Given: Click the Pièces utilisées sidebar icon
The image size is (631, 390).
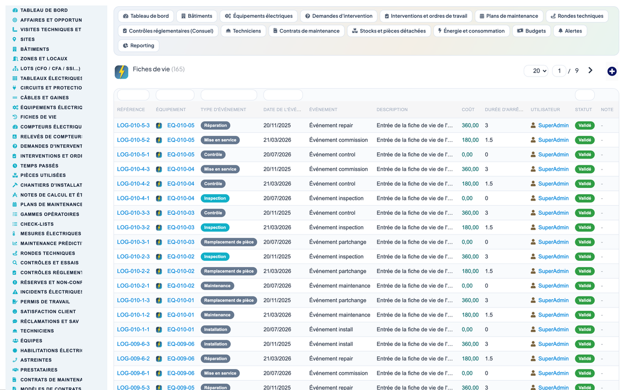Looking at the screenshot, I should tap(15, 175).
